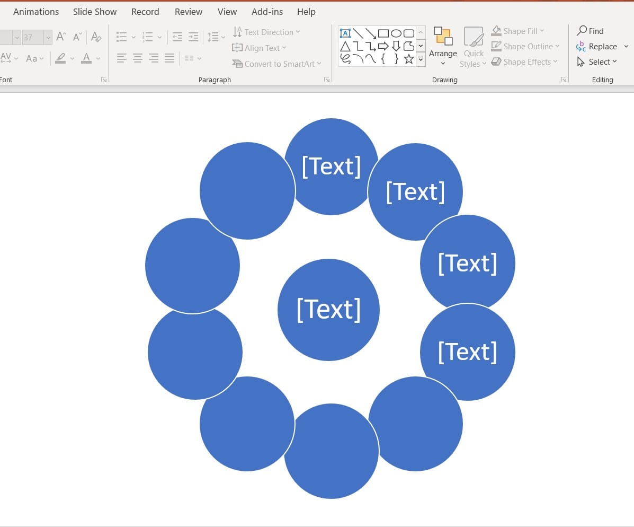Pick the Rectangle shape from gallery

[x=383, y=33]
